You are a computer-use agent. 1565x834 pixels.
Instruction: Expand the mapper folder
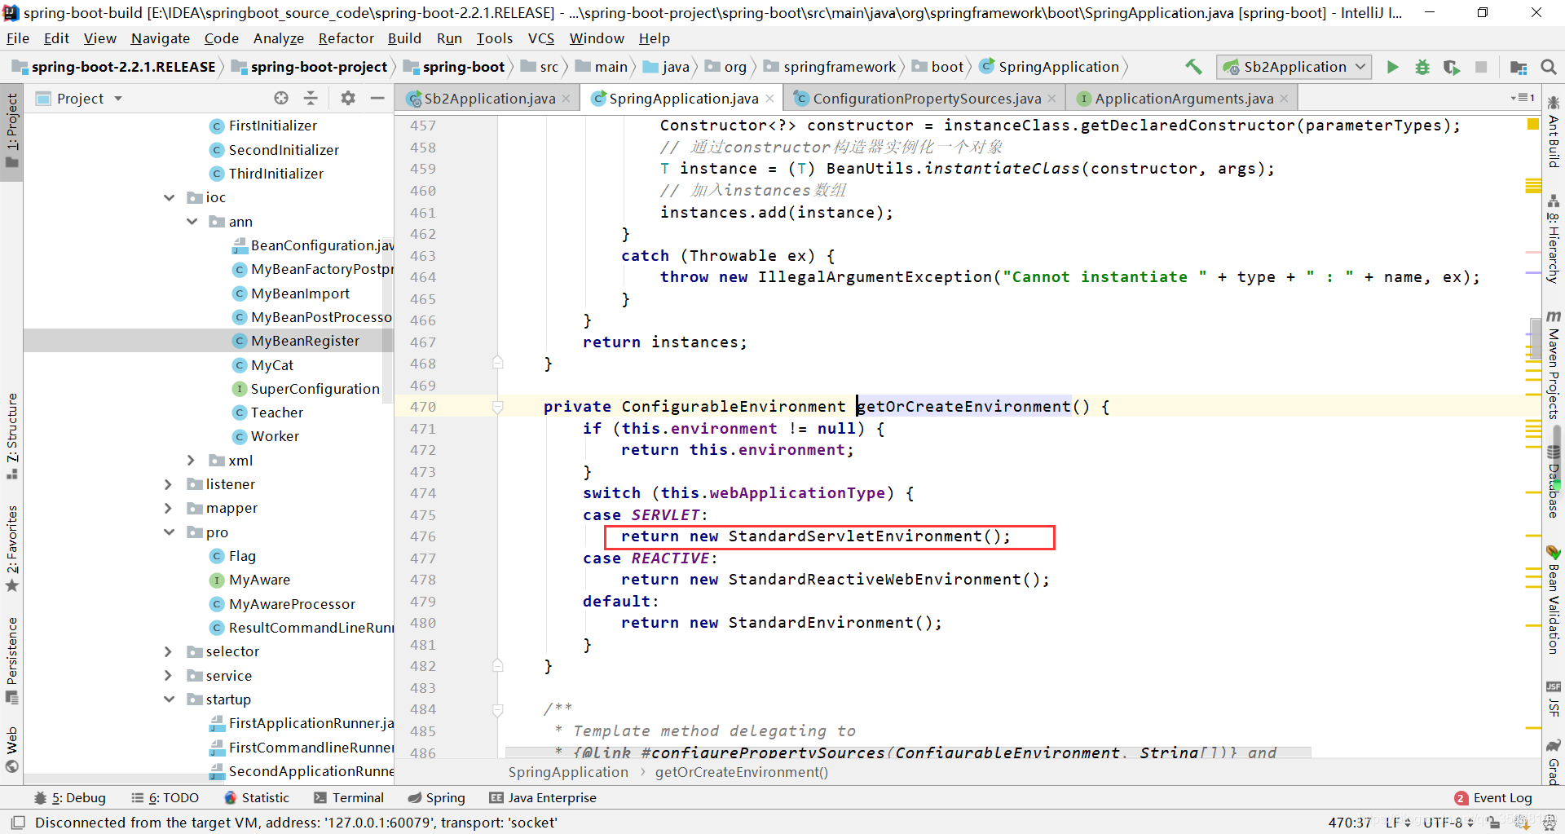pyautogui.click(x=169, y=508)
